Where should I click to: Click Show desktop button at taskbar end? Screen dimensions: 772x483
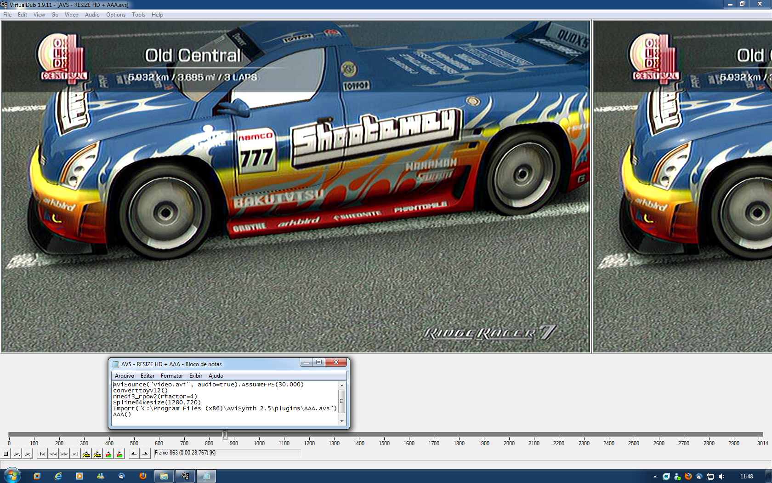769,477
